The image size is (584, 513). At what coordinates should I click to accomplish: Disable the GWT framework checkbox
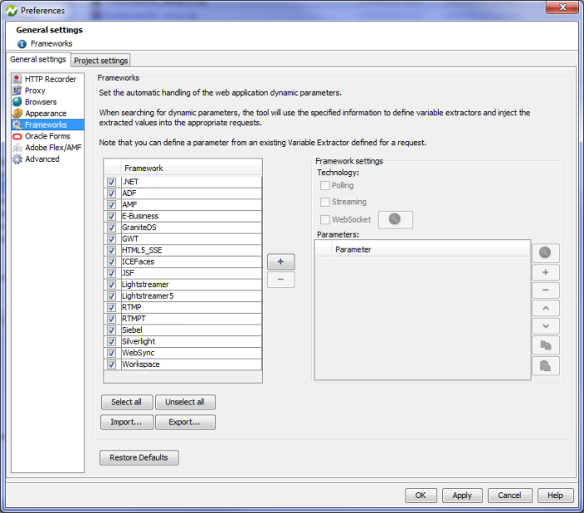point(112,239)
